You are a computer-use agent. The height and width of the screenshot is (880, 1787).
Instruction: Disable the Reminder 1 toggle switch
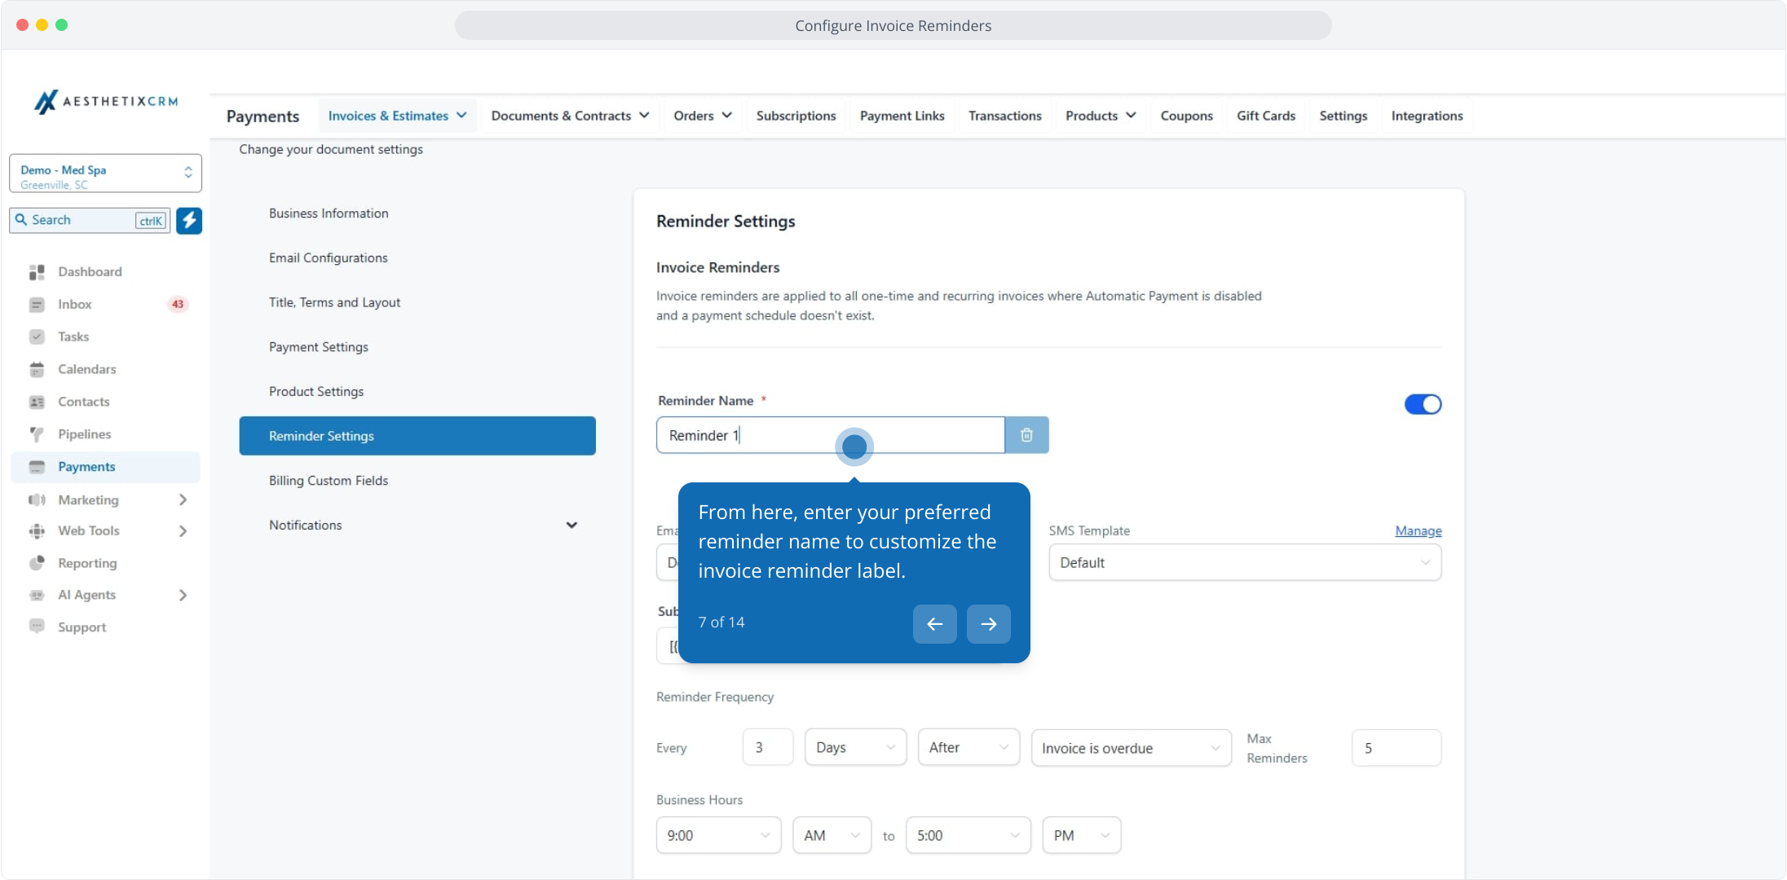pos(1423,404)
